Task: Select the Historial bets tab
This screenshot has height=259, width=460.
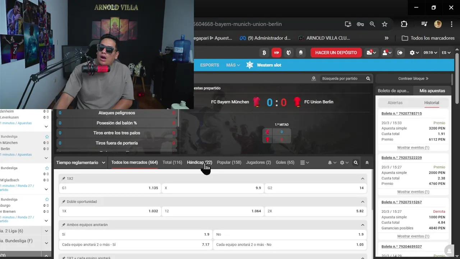Action: point(432,103)
